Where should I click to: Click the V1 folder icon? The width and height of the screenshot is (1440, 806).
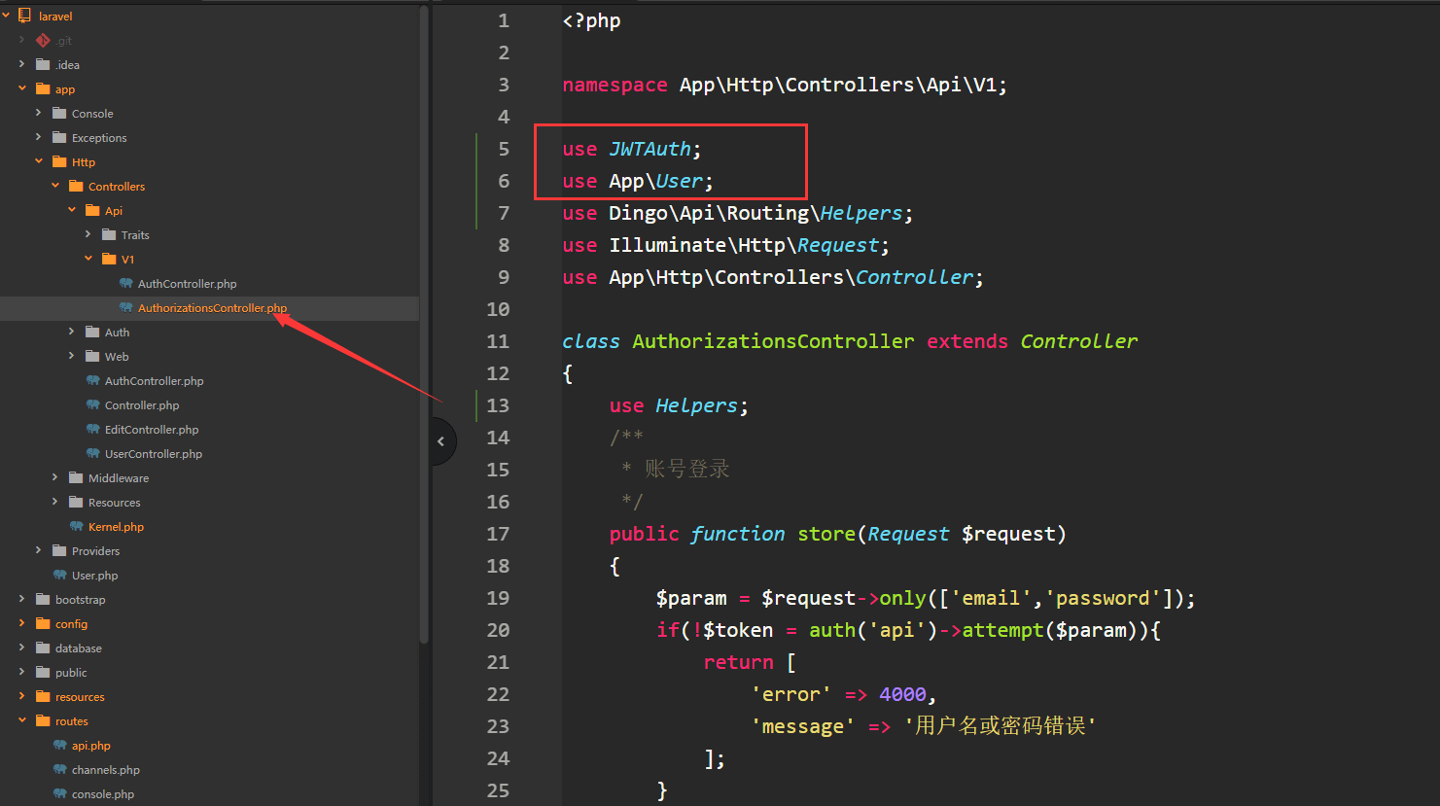pos(109,259)
